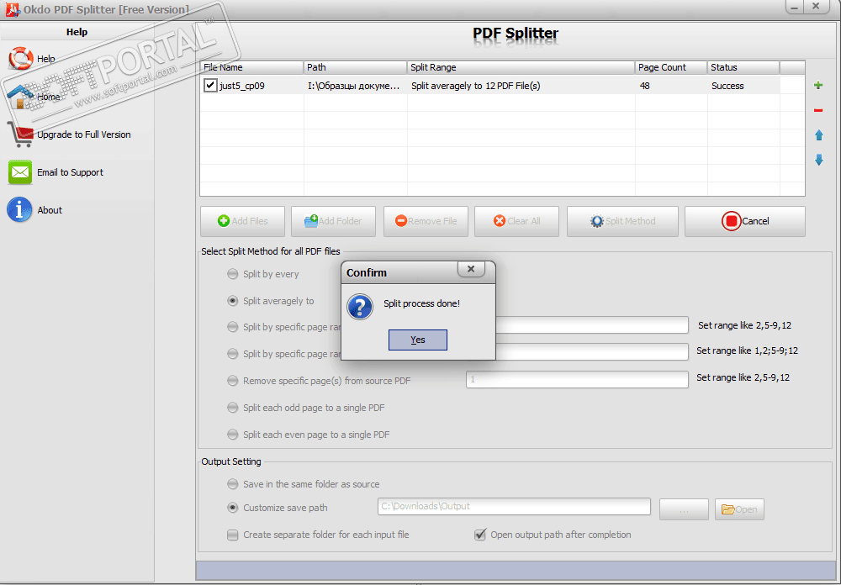Click the Status column header
The height and width of the screenshot is (585, 841).
743,67
